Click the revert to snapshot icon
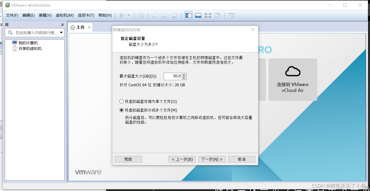 (x=165, y=16)
